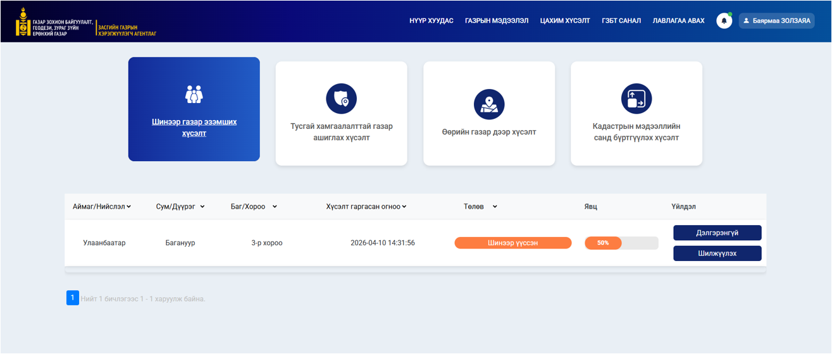Expand the Сум/Дүүрэг column dropdown
The image size is (832, 354).
click(x=202, y=207)
